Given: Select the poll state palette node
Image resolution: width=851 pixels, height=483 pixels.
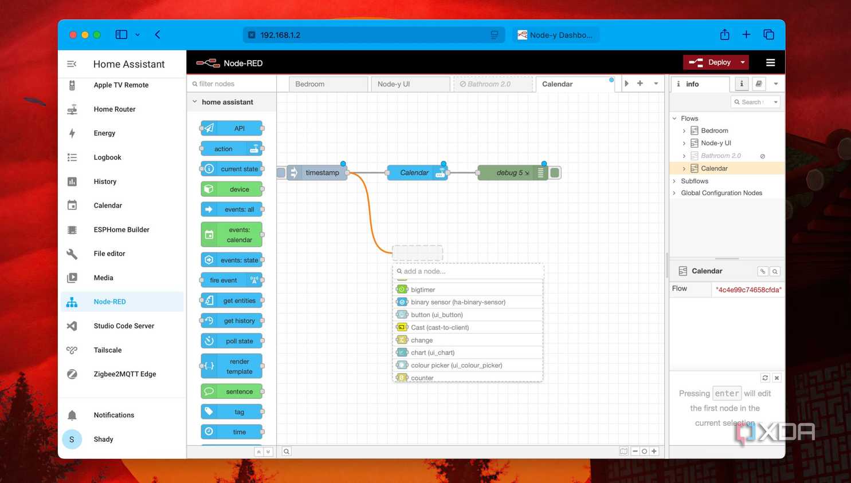Looking at the screenshot, I should [232, 341].
